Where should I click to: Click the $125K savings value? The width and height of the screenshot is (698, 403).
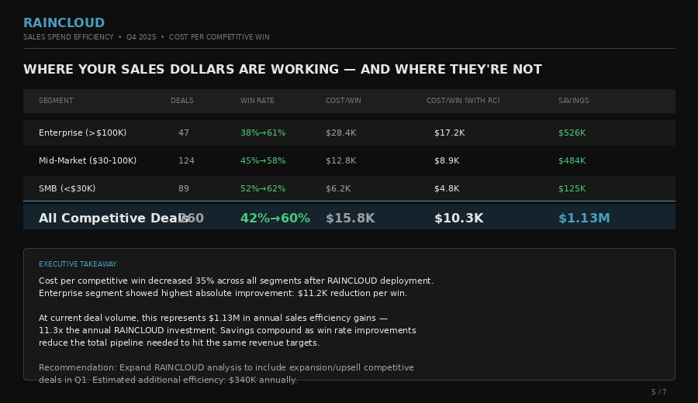tap(572, 188)
